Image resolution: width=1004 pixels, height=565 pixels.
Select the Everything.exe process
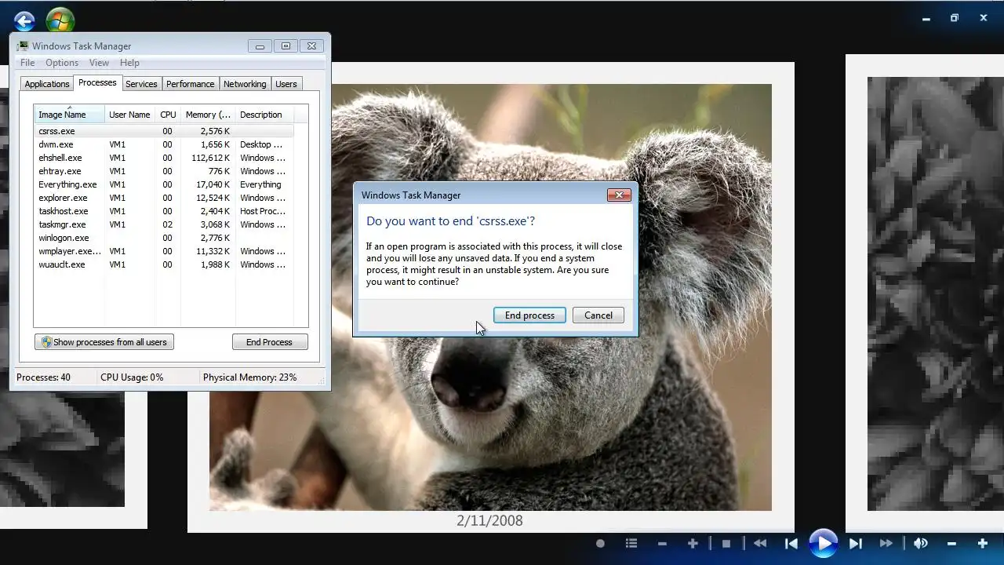[164, 184]
